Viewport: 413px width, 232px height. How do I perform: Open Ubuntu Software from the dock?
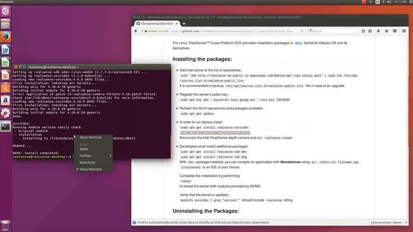click(6, 88)
